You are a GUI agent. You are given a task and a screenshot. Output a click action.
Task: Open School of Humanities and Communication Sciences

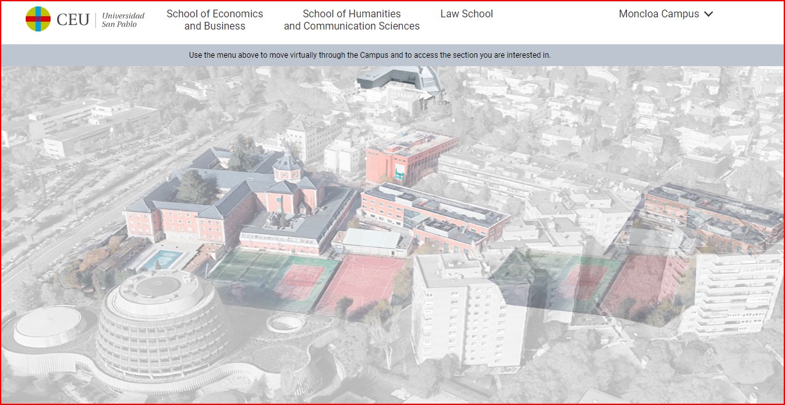pyautogui.click(x=351, y=20)
